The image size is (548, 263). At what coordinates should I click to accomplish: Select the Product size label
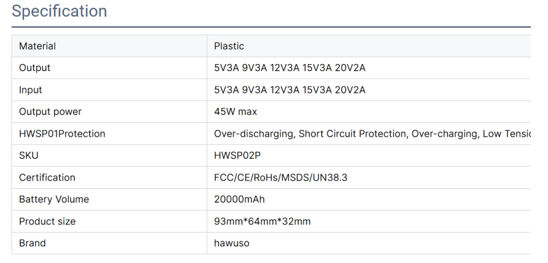click(47, 221)
